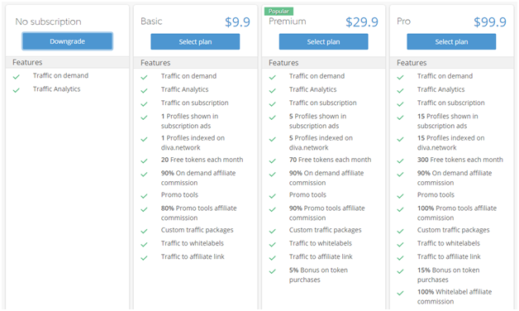Click checkmark beside 15 Profiles indexed on diva.network
The width and height of the screenshot is (519, 311).
pyautogui.click(x=400, y=140)
